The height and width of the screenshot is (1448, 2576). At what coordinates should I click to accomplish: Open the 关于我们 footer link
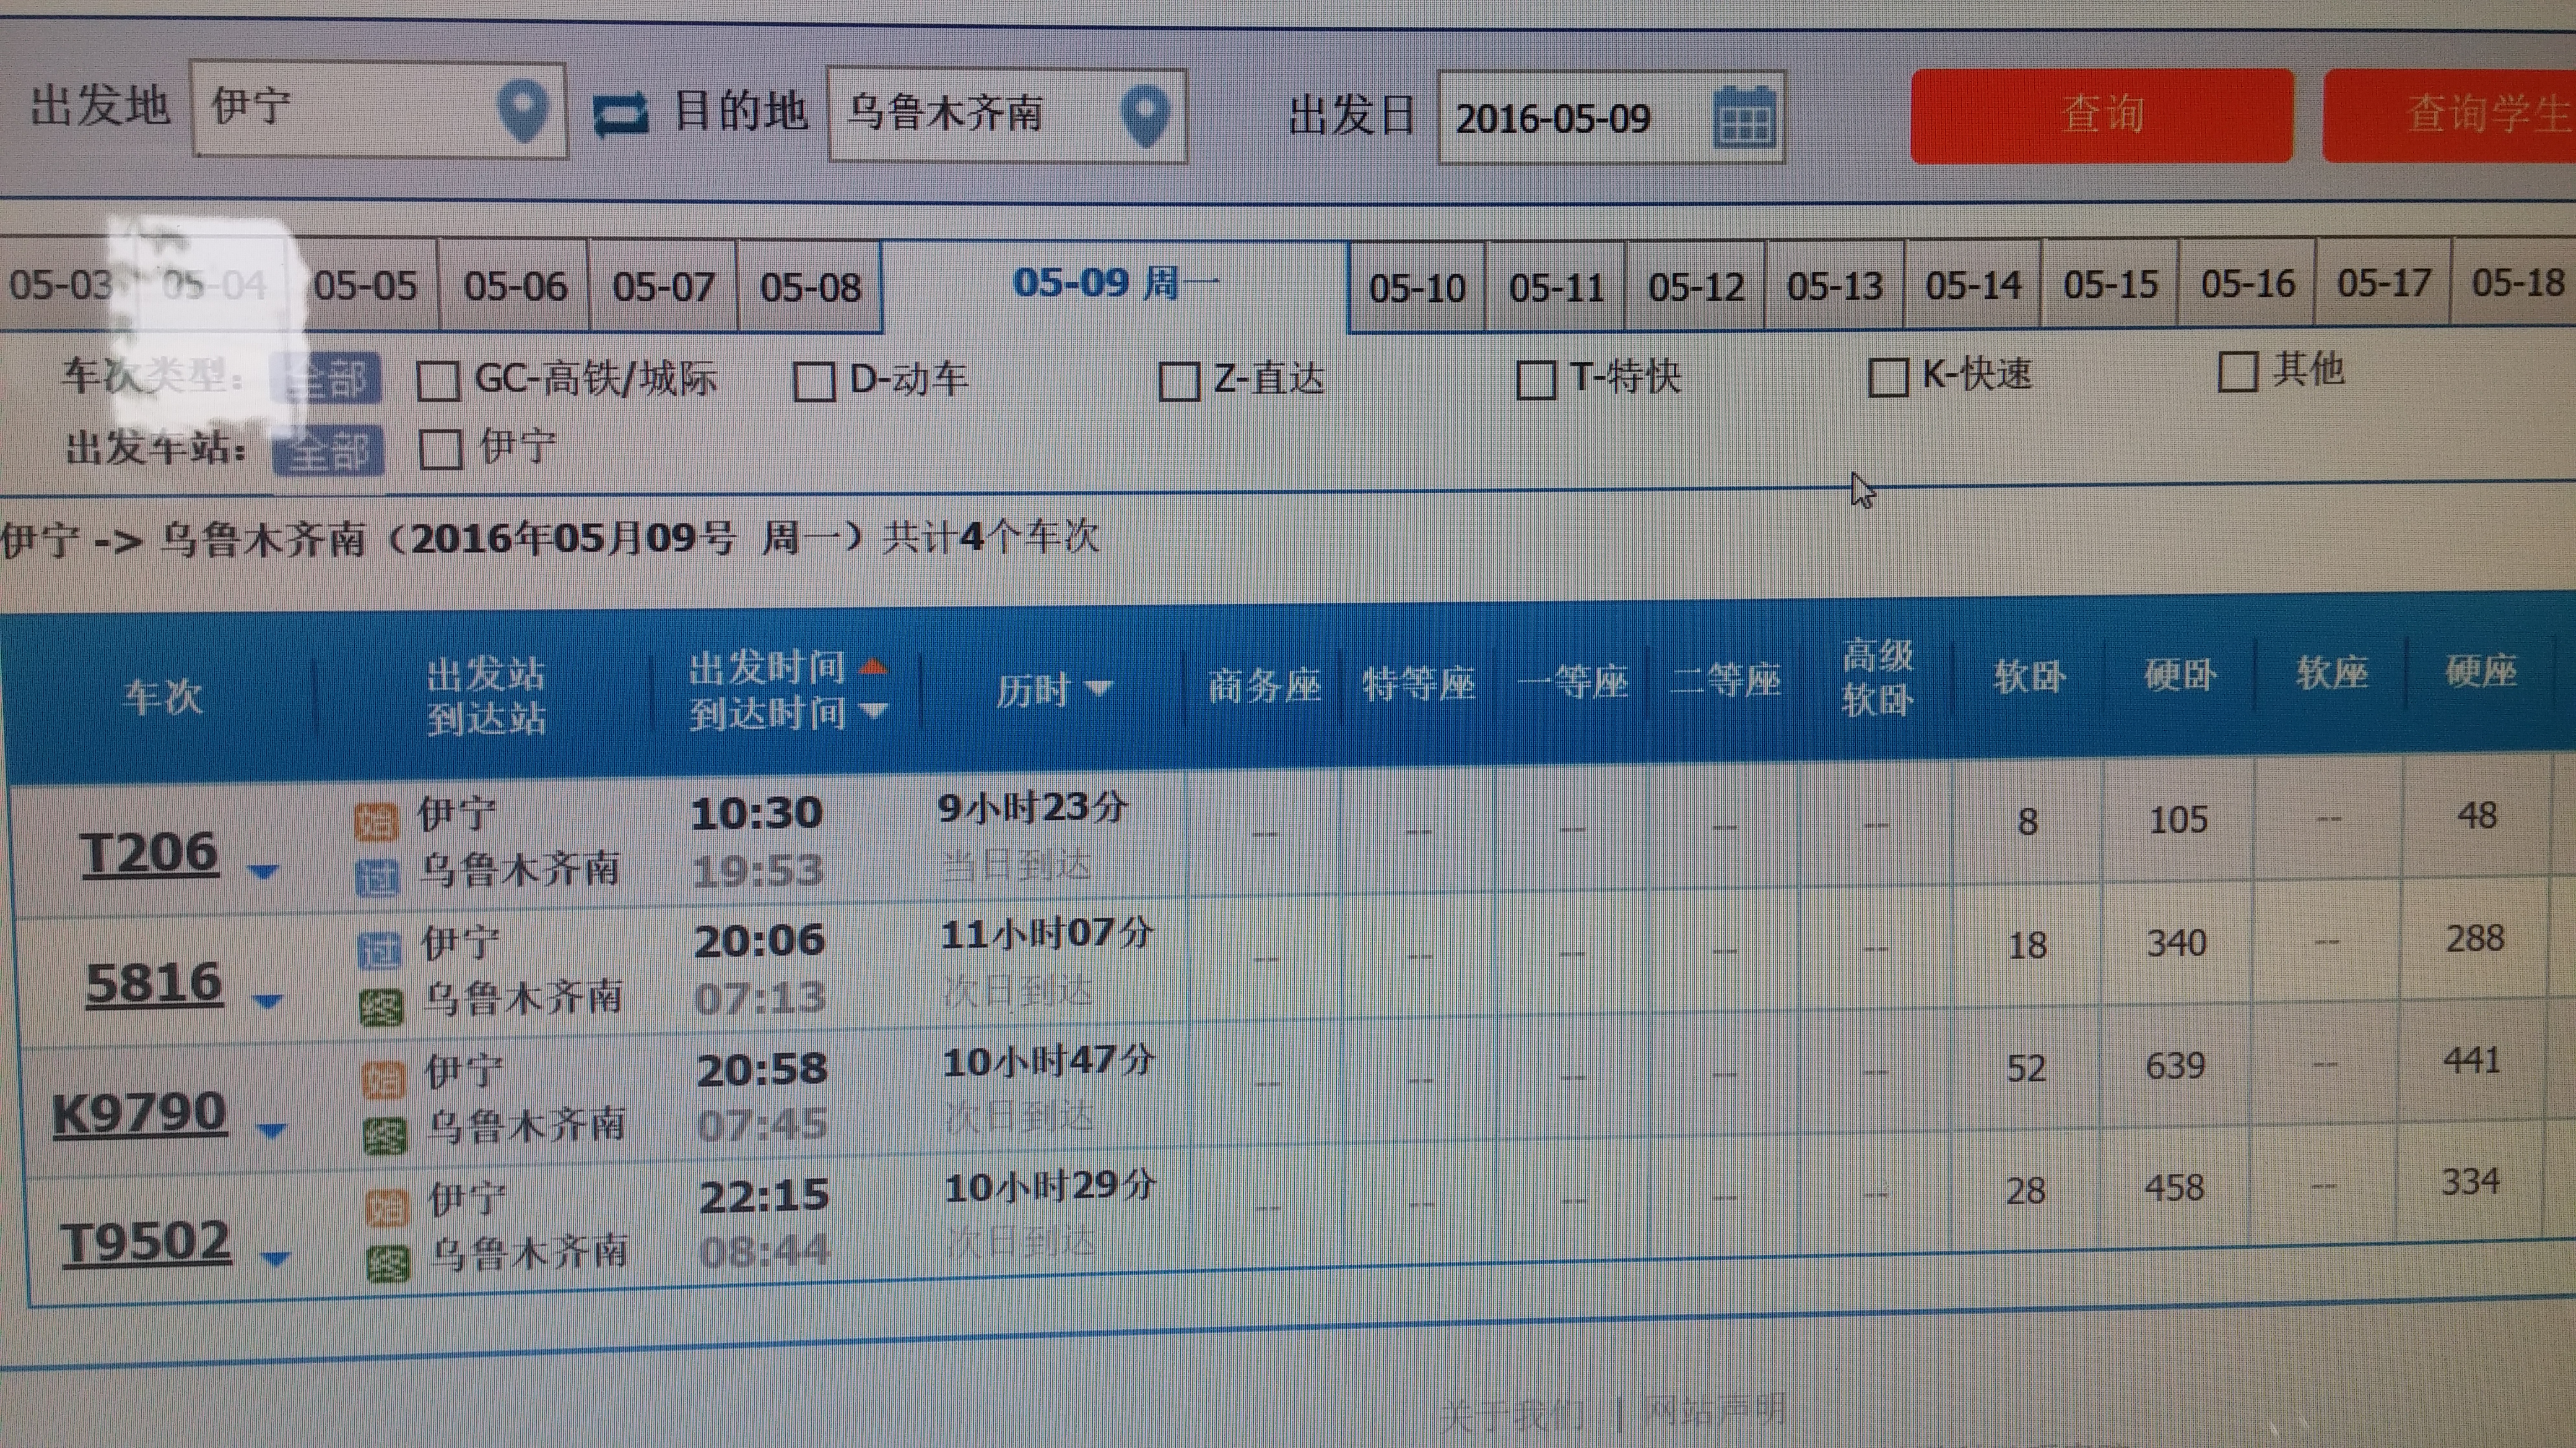click(x=1512, y=1414)
